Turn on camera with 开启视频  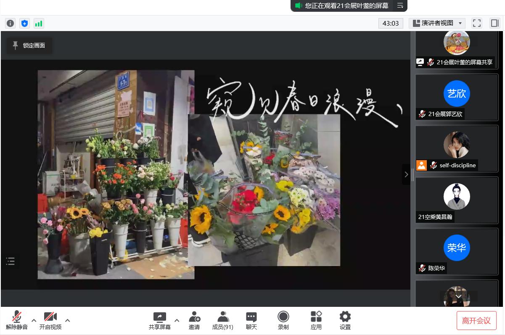[50, 320]
